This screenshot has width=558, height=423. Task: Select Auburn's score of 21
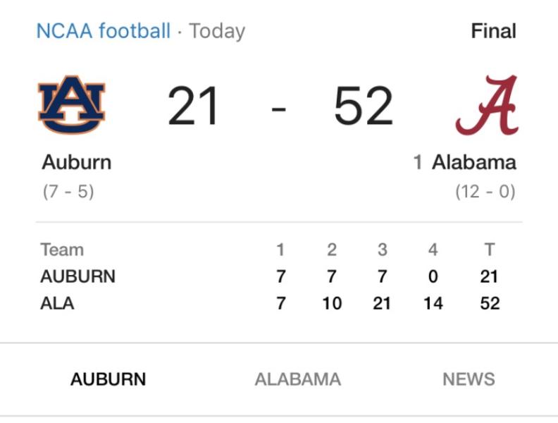pos(193,106)
